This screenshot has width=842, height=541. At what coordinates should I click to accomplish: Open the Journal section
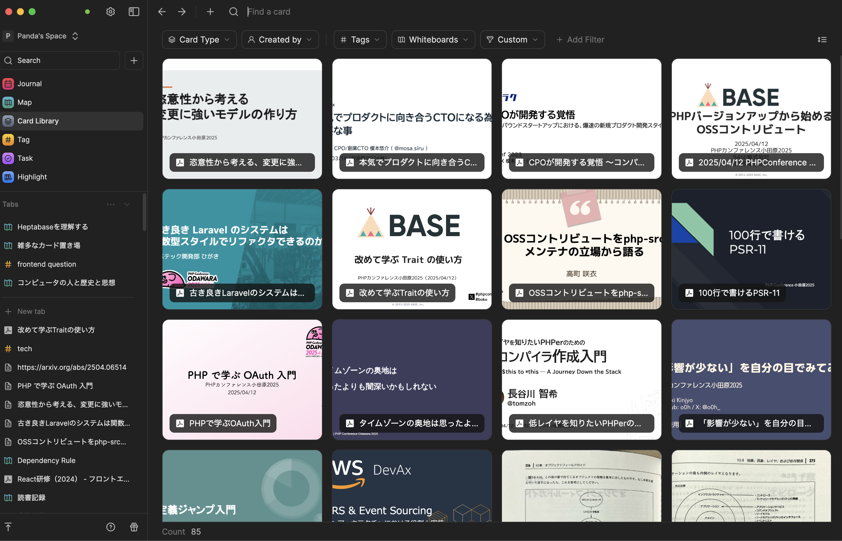(29, 84)
